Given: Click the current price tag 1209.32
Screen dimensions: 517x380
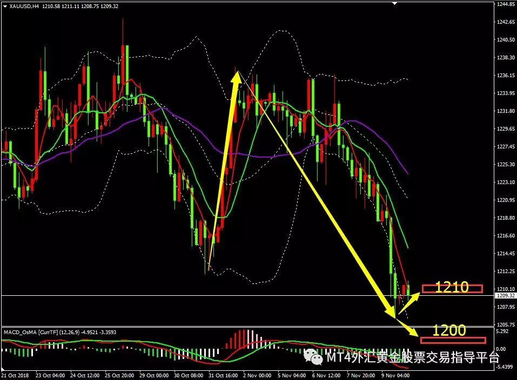Looking at the screenshot, I should pyautogui.click(x=505, y=296).
